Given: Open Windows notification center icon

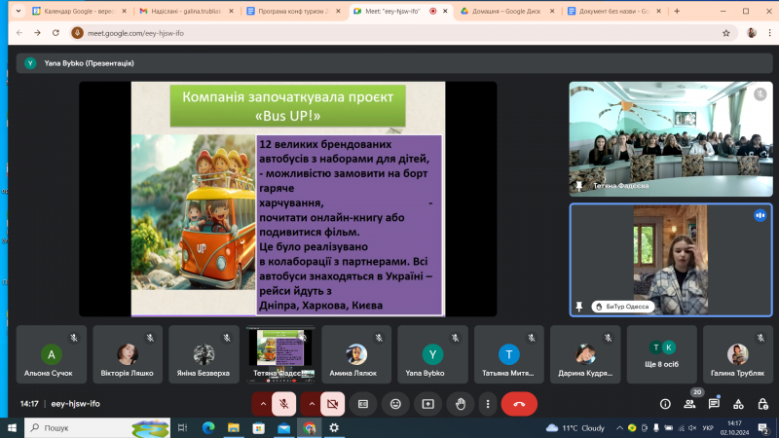Looking at the screenshot, I should pos(763,427).
